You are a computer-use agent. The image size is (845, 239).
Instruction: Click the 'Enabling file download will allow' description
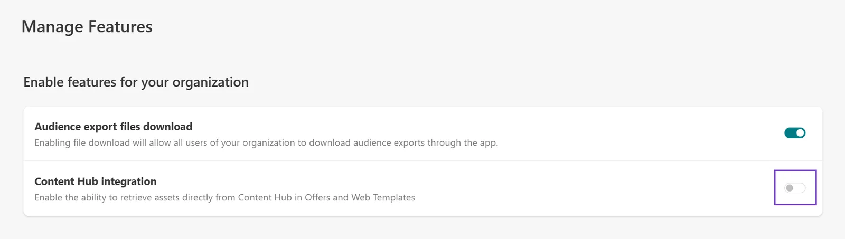click(266, 142)
